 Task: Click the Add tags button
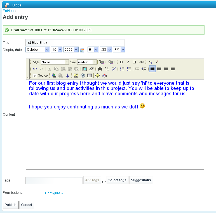[x=92, y=180]
